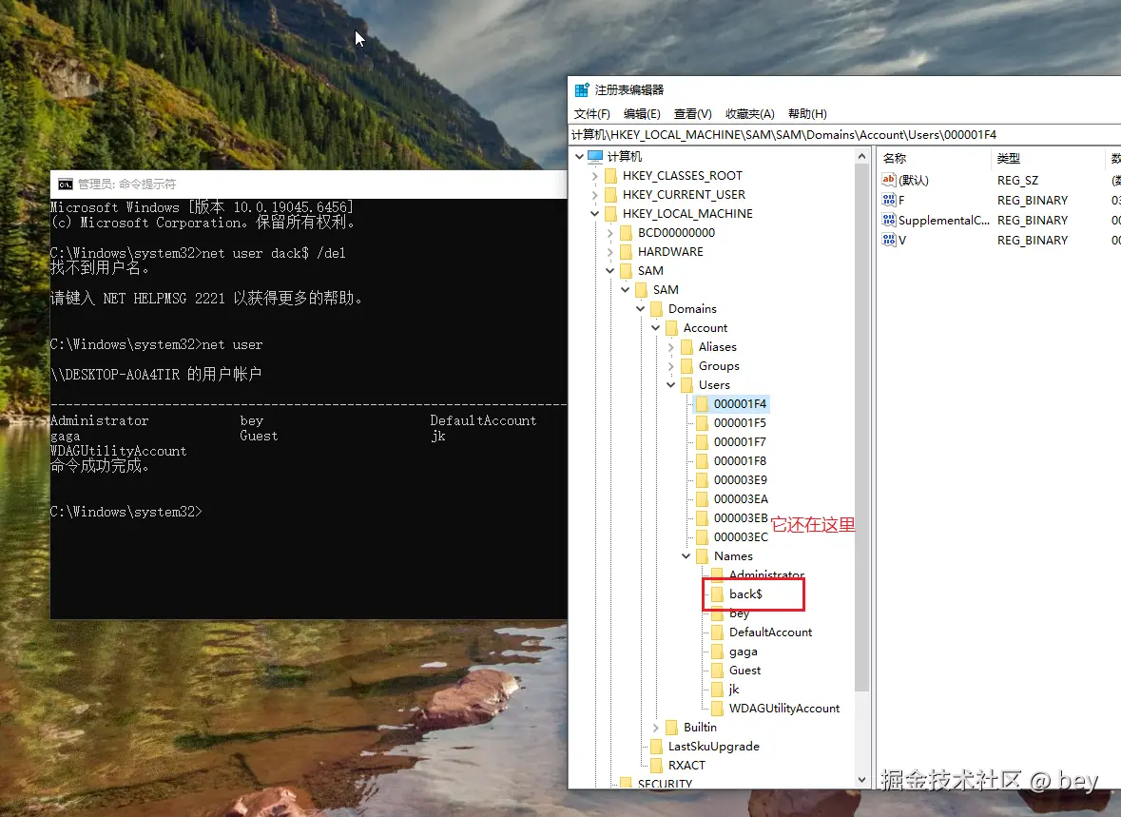The width and height of the screenshot is (1121, 817).
Task: Click the tree scrollbar down arrow
Action: (862, 779)
